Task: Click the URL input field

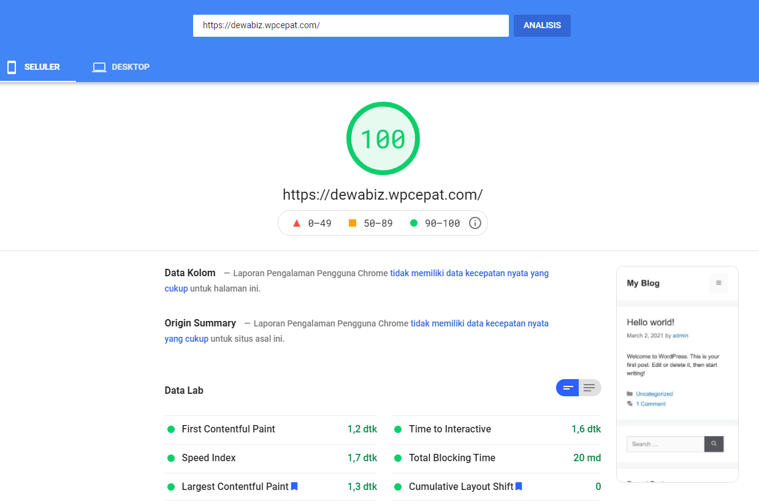Action: tap(351, 26)
